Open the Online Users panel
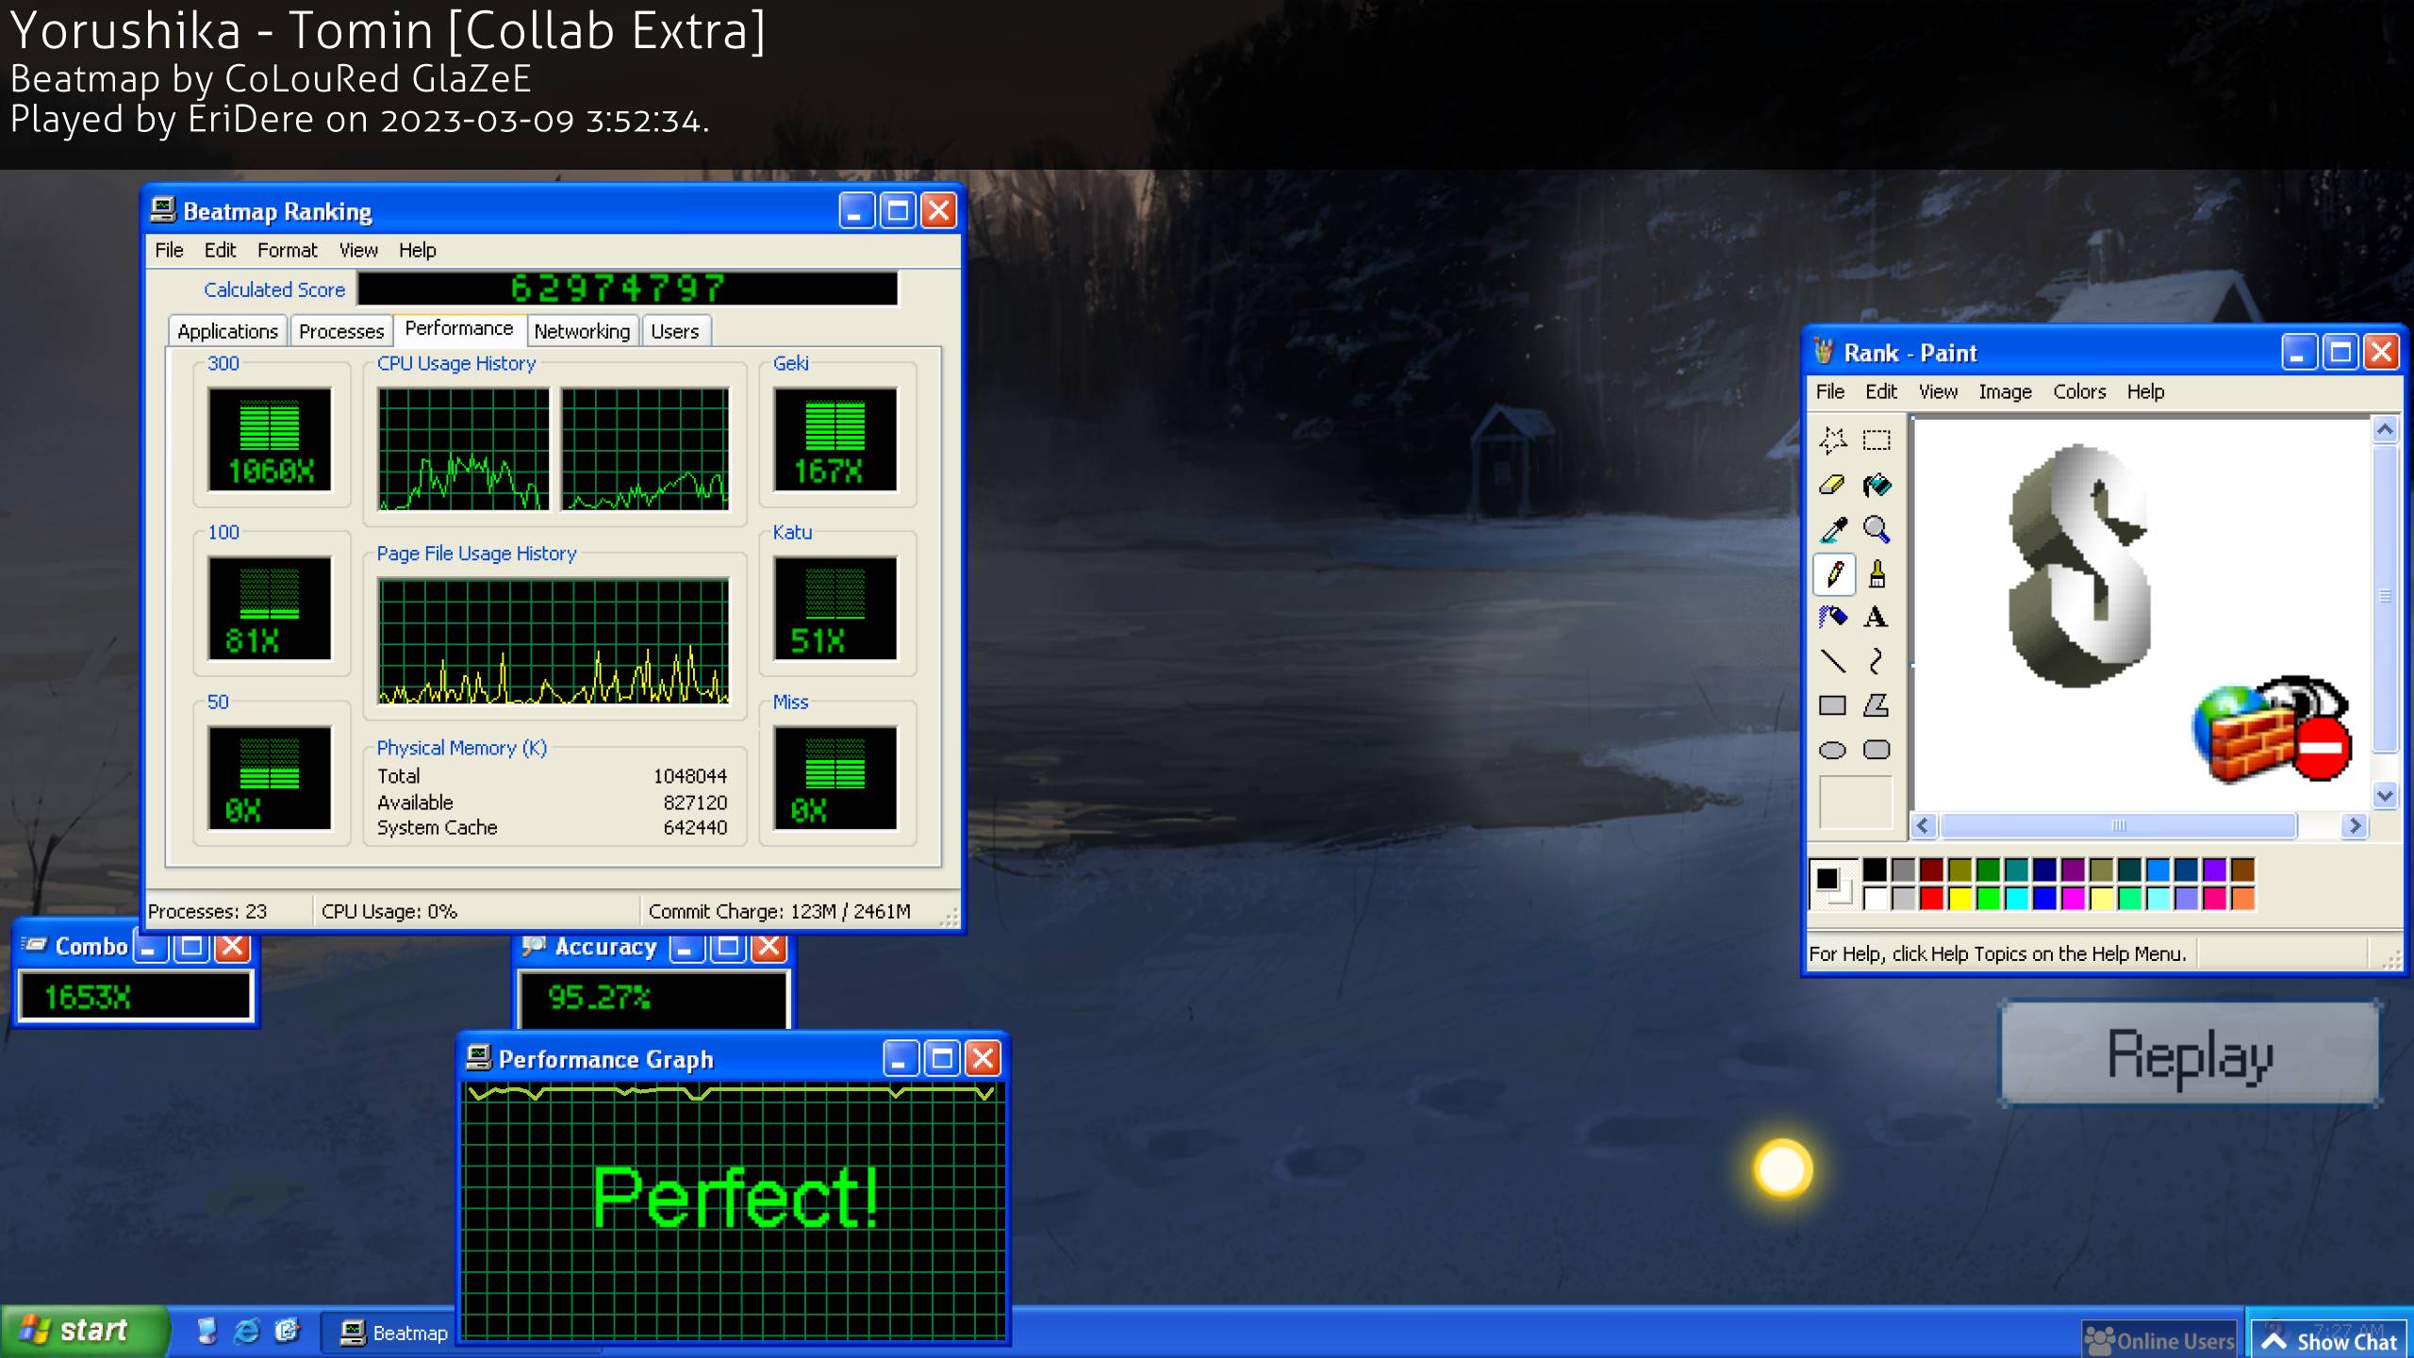2414x1358 pixels. click(x=2159, y=1340)
